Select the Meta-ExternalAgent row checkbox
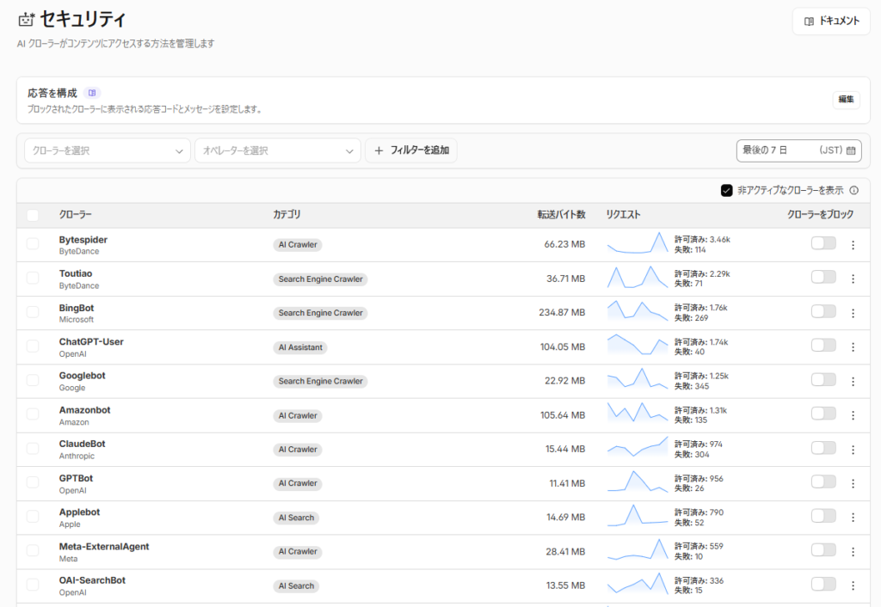Viewport: 881px width, 607px height. point(33,551)
